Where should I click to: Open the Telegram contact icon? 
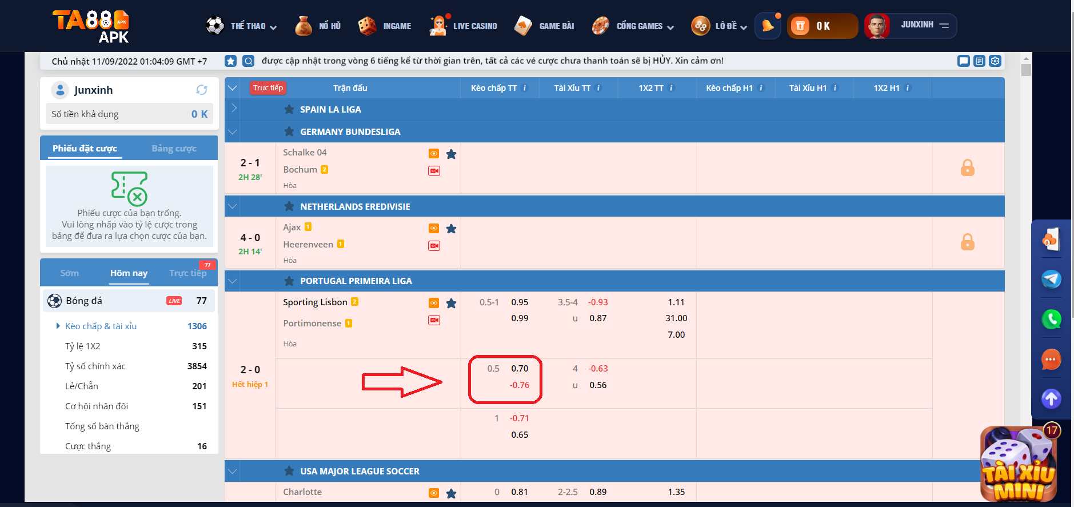(1051, 279)
